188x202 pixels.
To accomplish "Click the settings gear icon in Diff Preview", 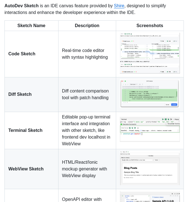I will click(x=140, y=84).
